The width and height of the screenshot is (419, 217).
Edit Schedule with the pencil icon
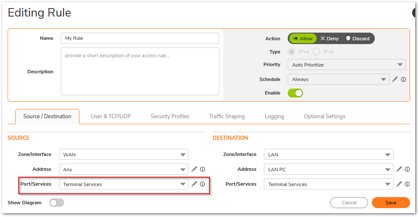click(395, 79)
